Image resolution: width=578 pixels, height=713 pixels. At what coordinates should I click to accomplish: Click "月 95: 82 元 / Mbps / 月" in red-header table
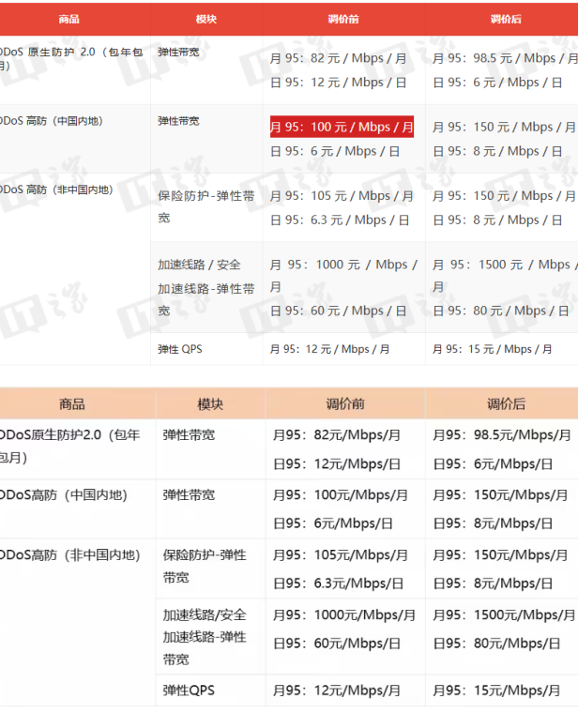[338, 58]
